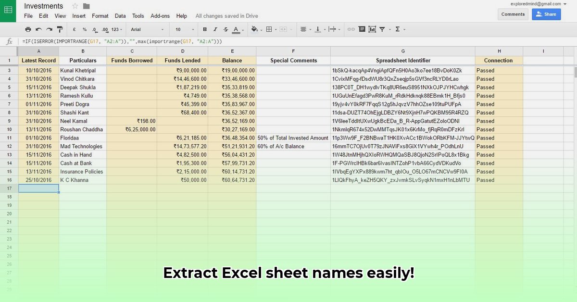The width and height of the screenshot is (577, 302).
Task: Click the undo arrow icon
Action: (38, 29)
